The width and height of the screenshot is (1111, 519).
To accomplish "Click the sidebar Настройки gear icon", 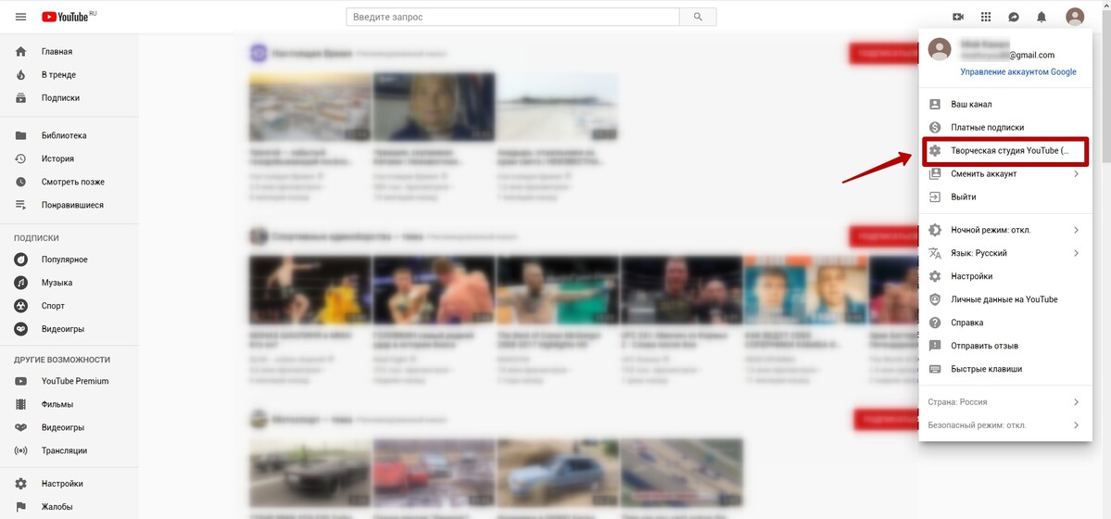I will coord(20,484).
